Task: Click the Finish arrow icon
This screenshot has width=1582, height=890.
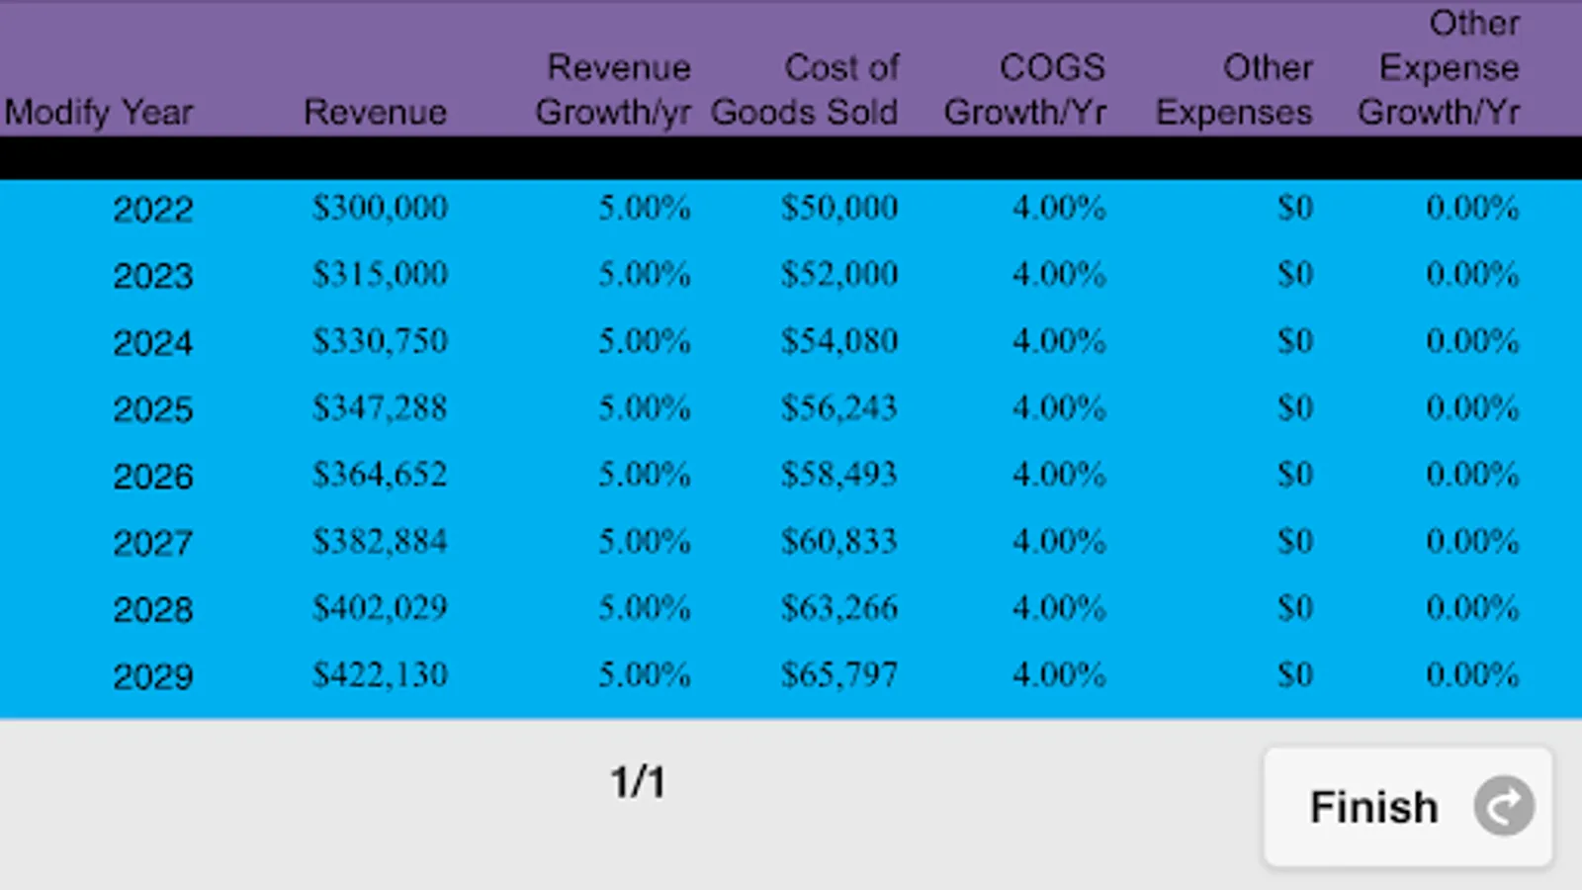Action: [x=1504, y=807]
